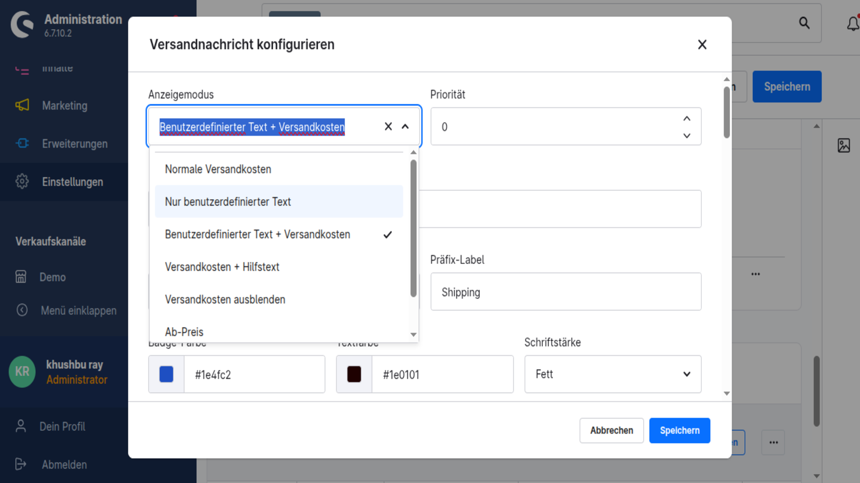Select the 'Versandkosten ausblenden' option
Image resolution: width=860 pixels, height=483 pixels.
279,300
